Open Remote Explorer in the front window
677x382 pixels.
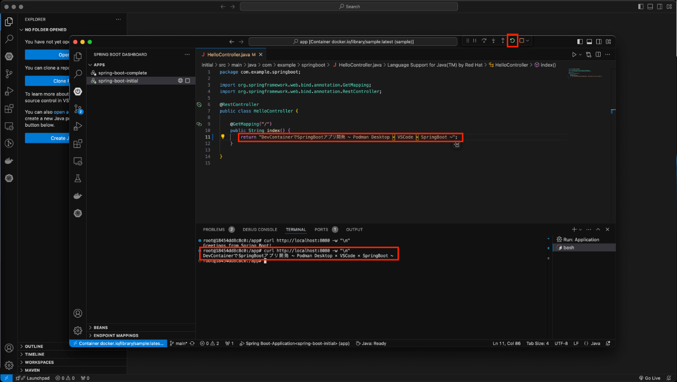click(x=78, y=161)
